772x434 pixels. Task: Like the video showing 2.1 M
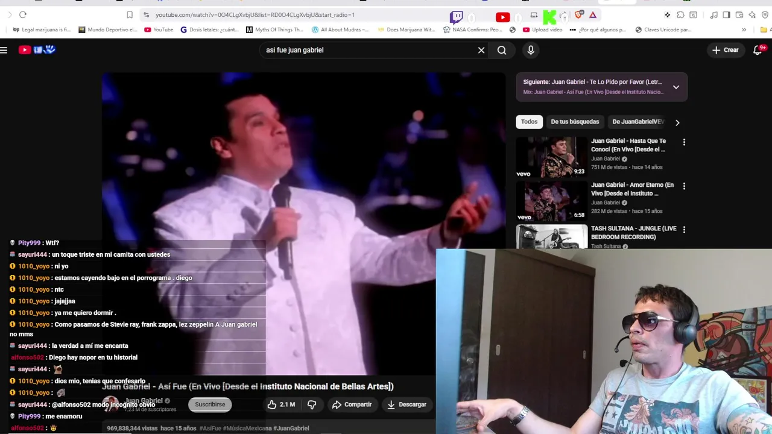[x=282, y=404]
